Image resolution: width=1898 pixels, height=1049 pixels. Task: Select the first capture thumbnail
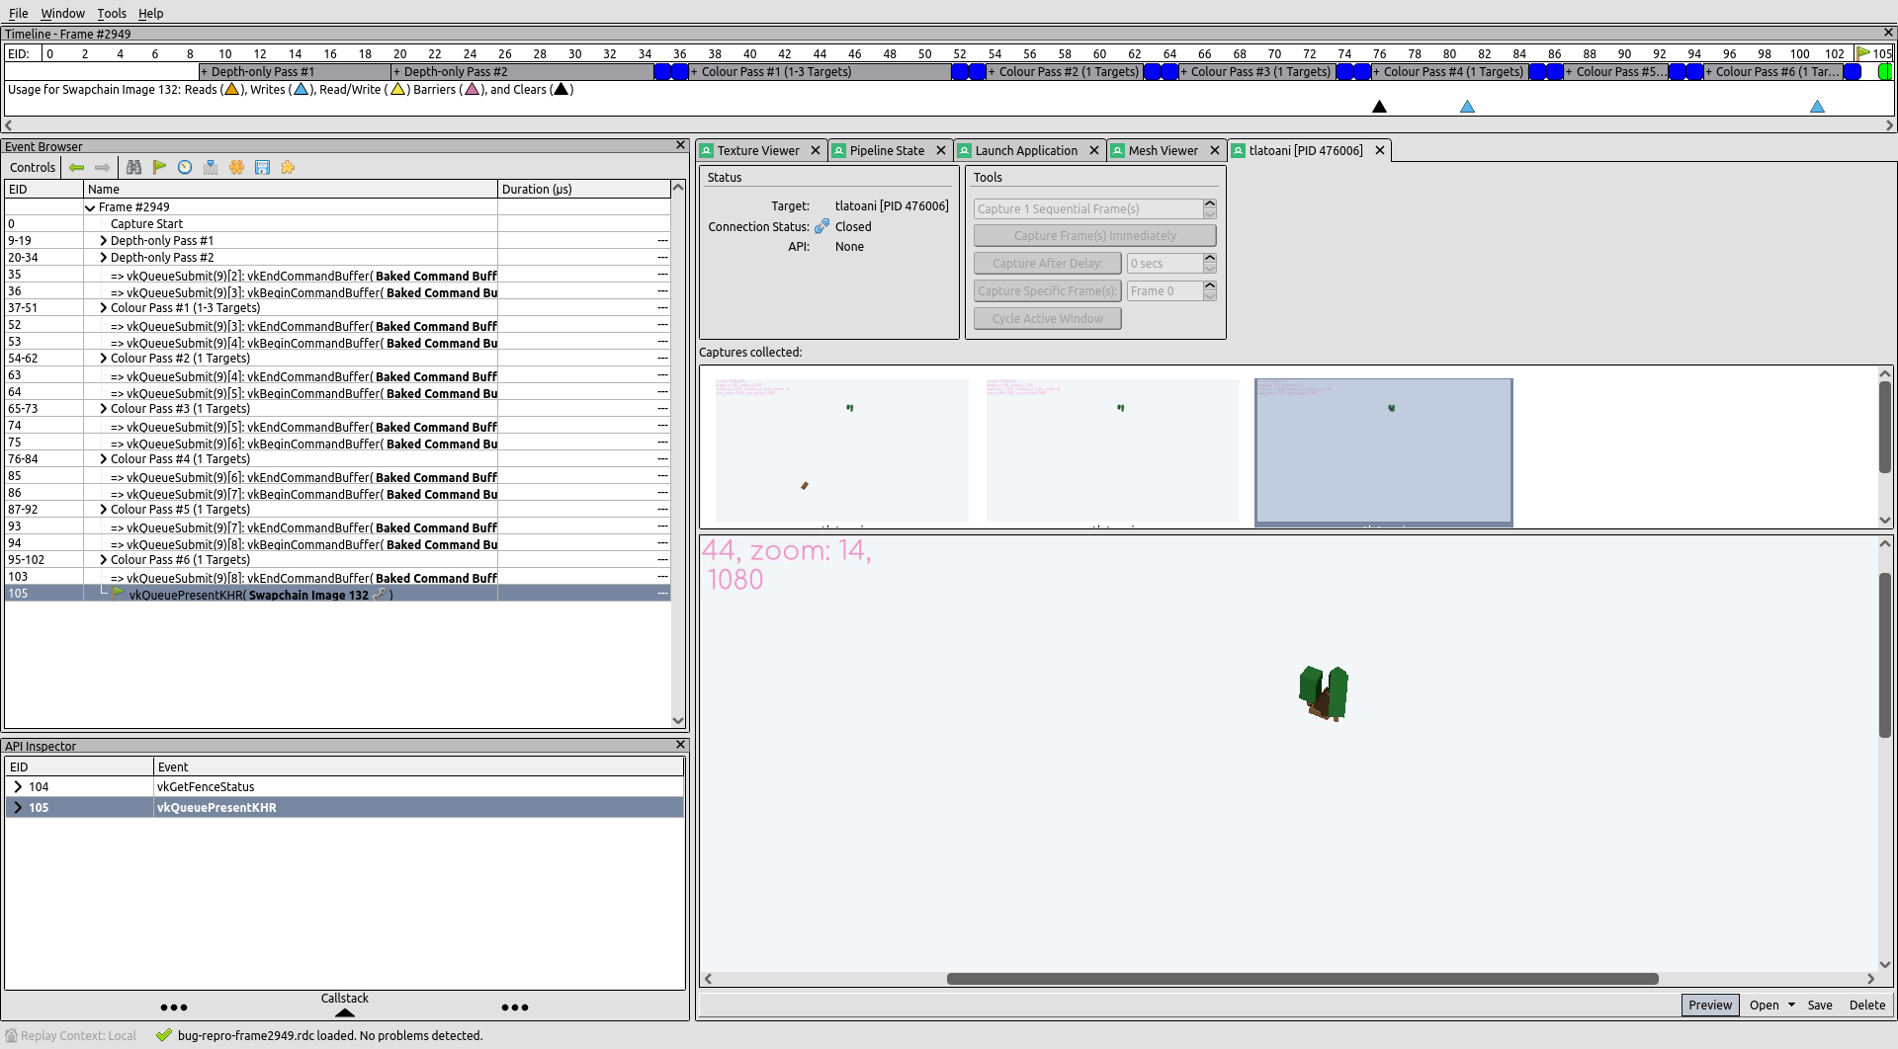(841, 450)
